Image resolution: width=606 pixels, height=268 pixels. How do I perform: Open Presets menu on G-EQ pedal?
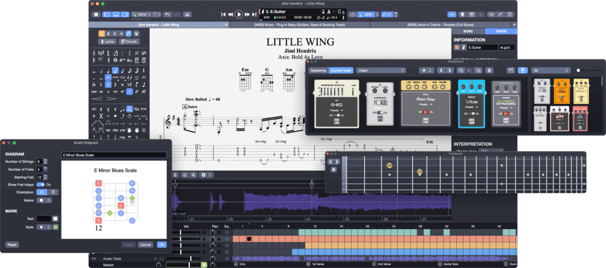click(x=336, y=110)
